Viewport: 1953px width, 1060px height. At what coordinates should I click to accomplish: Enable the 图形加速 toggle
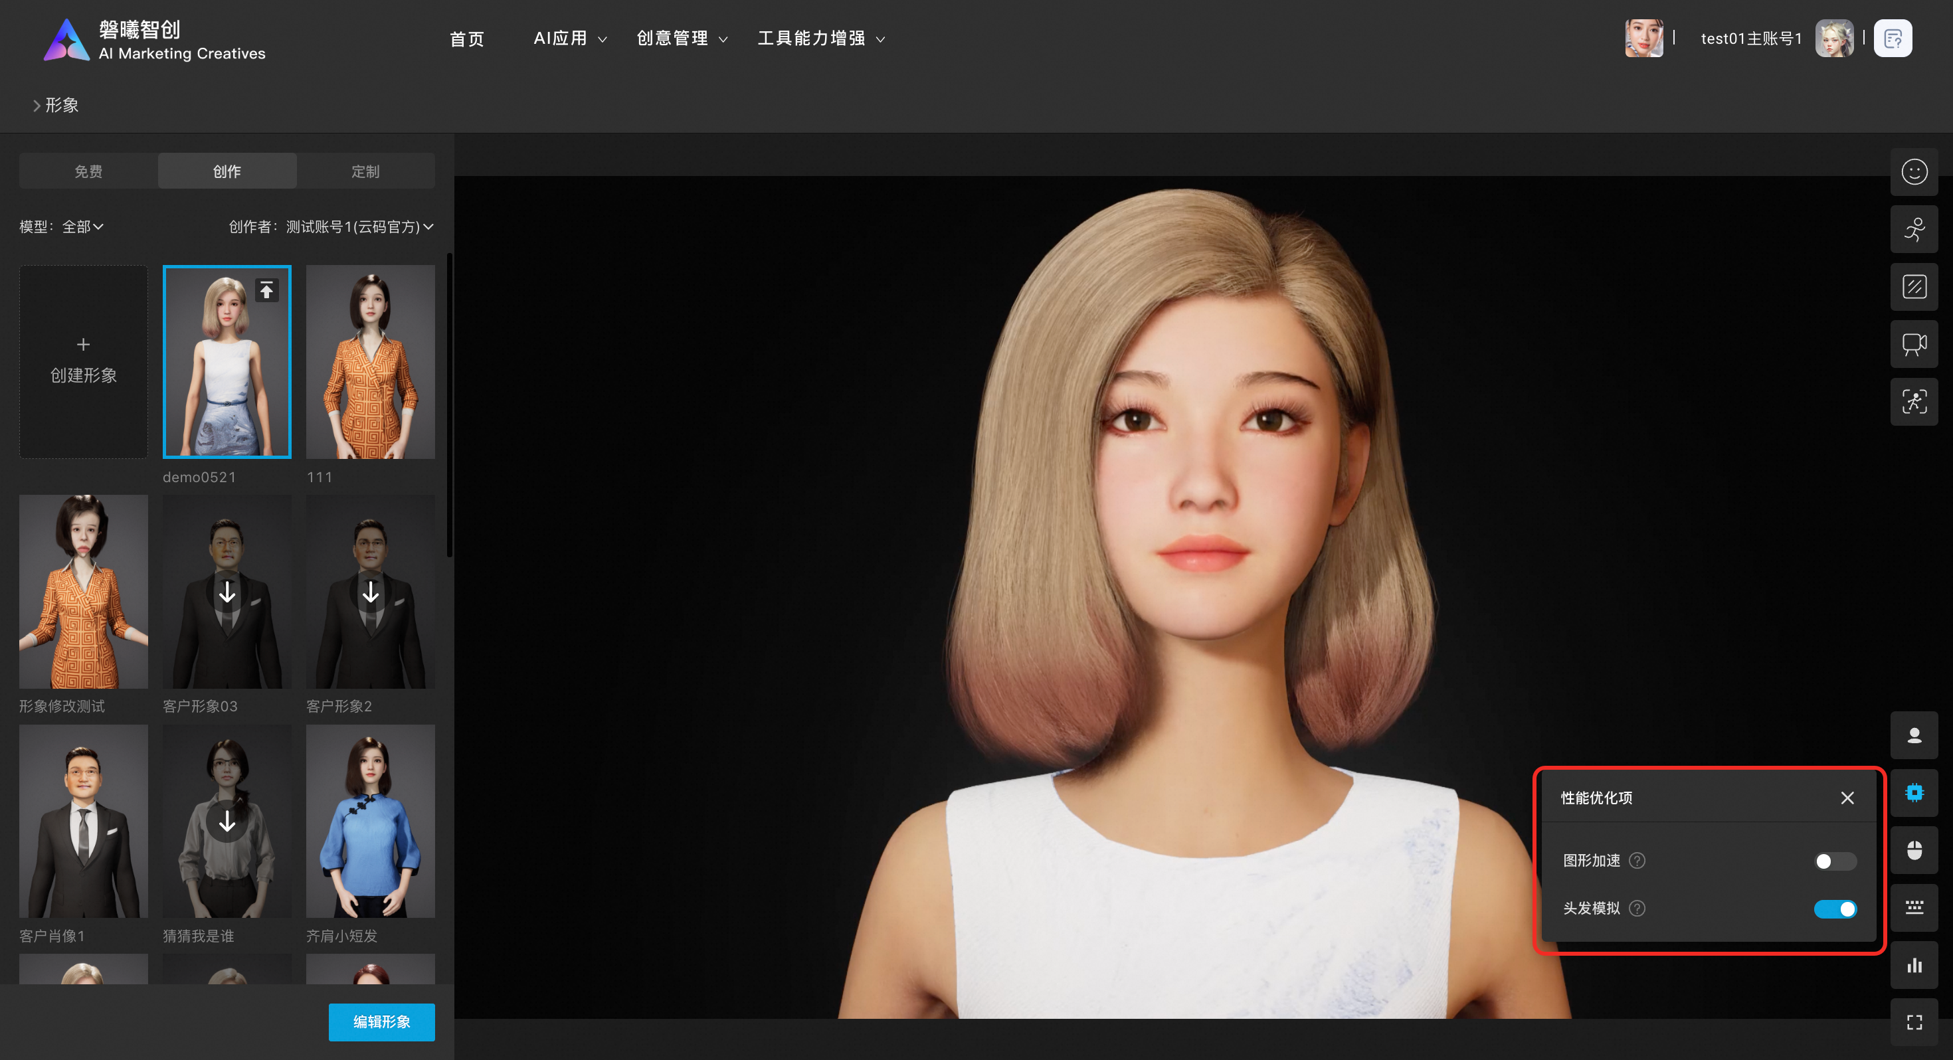(1835, 862)
